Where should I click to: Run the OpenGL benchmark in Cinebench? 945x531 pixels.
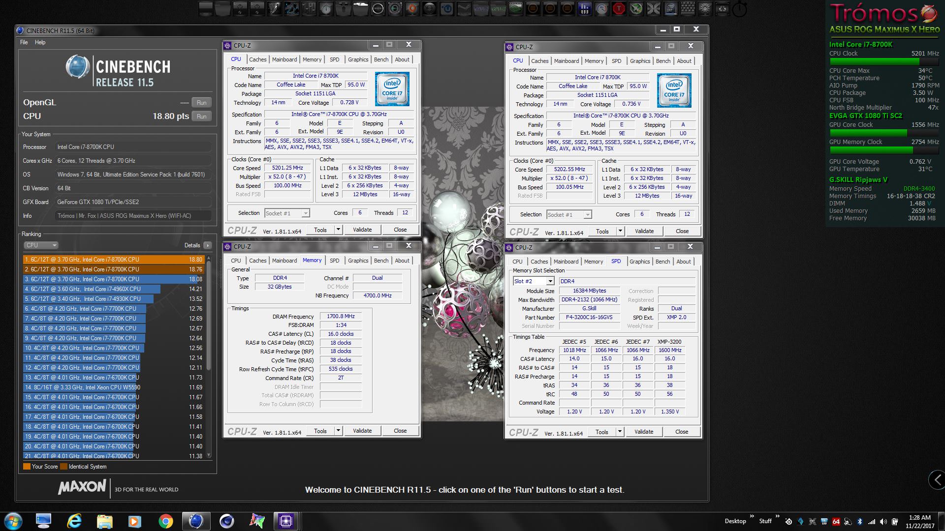(x=201, y=103)
